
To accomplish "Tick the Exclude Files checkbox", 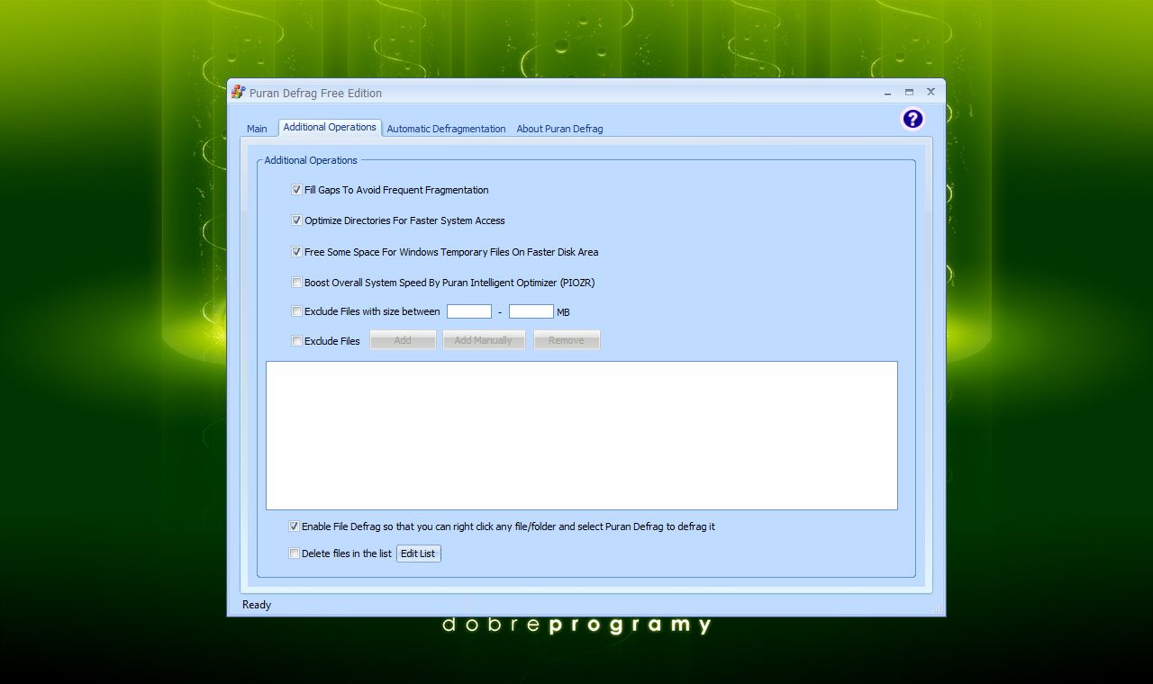I will 296,341.
